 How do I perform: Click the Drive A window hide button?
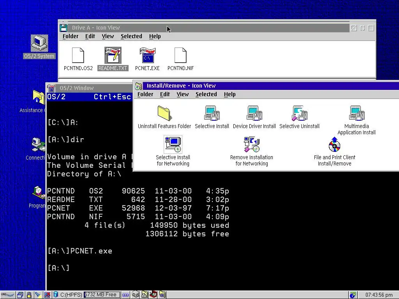362,28
